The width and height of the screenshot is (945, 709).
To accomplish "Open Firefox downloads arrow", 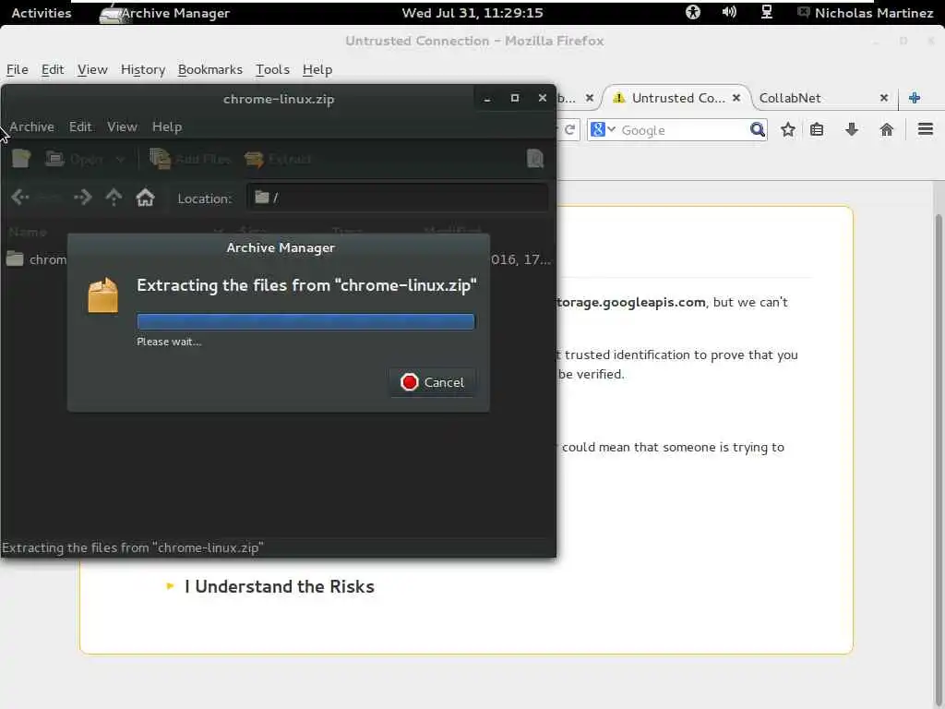I will coord(852,129).
